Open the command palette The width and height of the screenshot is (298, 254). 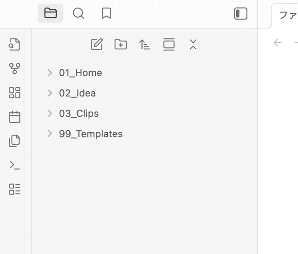[x=14, y=165]
